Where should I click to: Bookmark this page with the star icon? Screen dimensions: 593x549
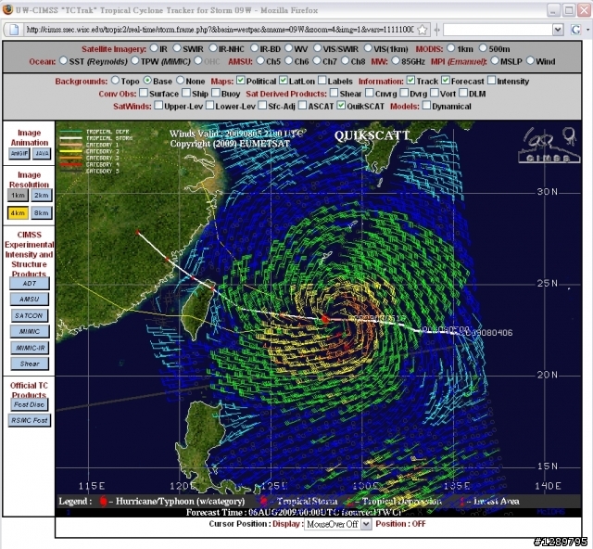pos(423,30)
